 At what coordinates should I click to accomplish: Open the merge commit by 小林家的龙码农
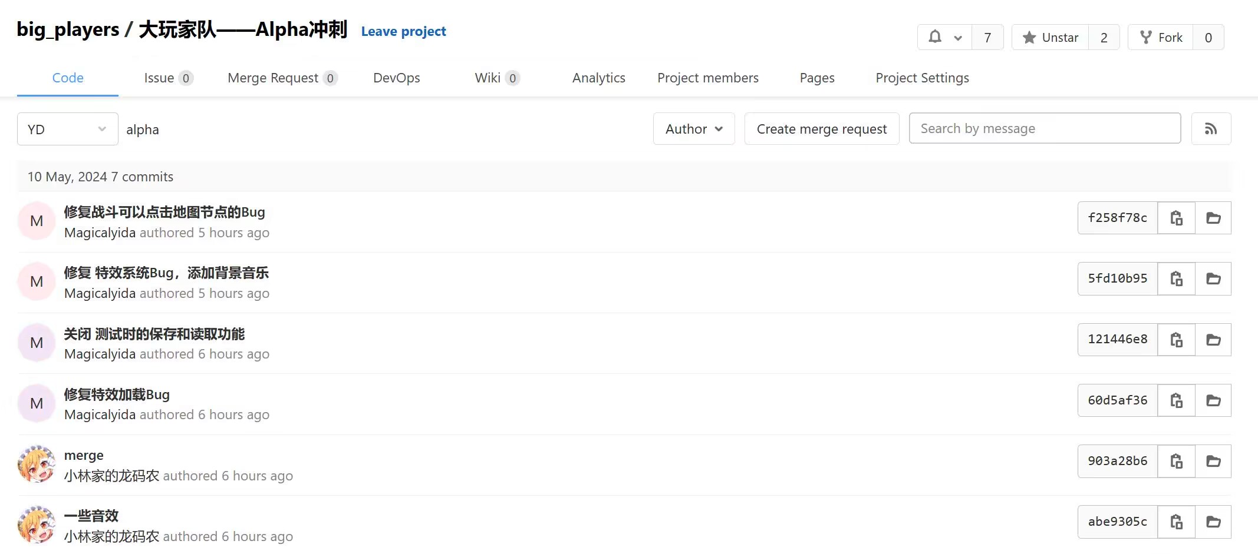point(84,455)
